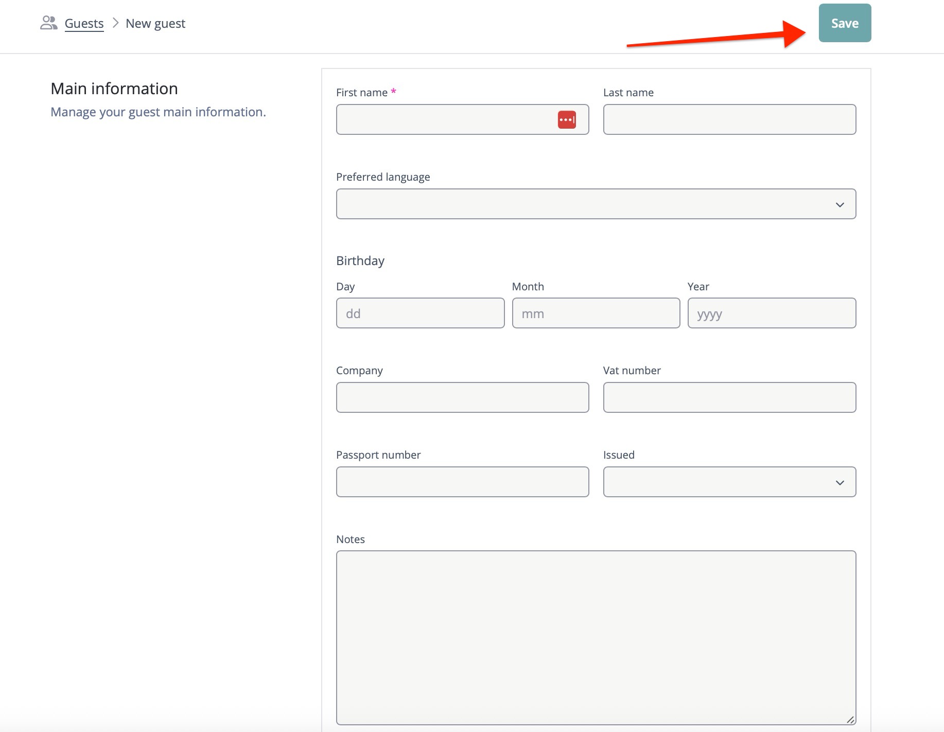The height and width of the screenshot is (732, 944).
Task: Click into the Last name field
Action: 729,120
